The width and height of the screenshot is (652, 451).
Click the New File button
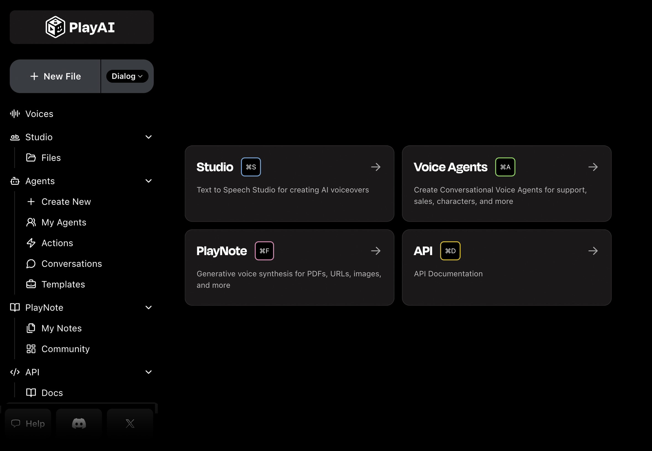click(55, 76)
